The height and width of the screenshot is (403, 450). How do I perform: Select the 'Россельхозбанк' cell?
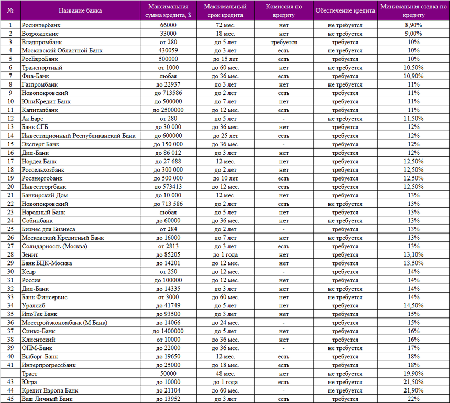(x=80, y=170)
